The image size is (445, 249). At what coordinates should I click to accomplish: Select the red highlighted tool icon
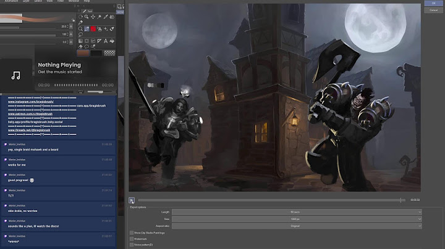click(x=93, y=29)
